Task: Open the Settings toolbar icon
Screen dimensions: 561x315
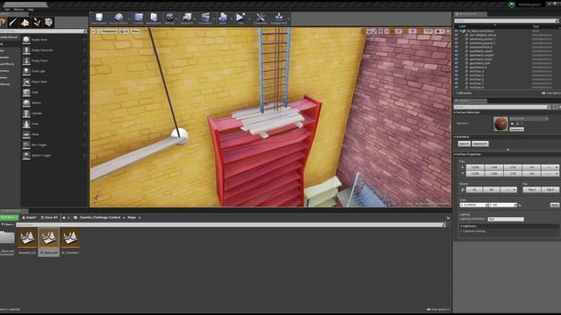Action: pyautogui.click(x=170, y=17)
